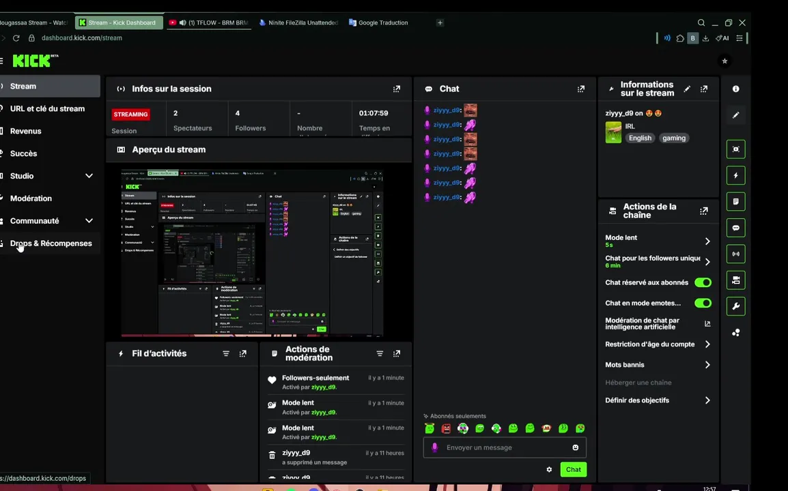The width and height of the screenshot is (788, 491).
Task: Click the browser search magnifier icon
Action: coord(701,23)
